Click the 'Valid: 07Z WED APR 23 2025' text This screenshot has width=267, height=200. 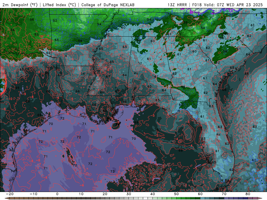(x=233, y=5)
